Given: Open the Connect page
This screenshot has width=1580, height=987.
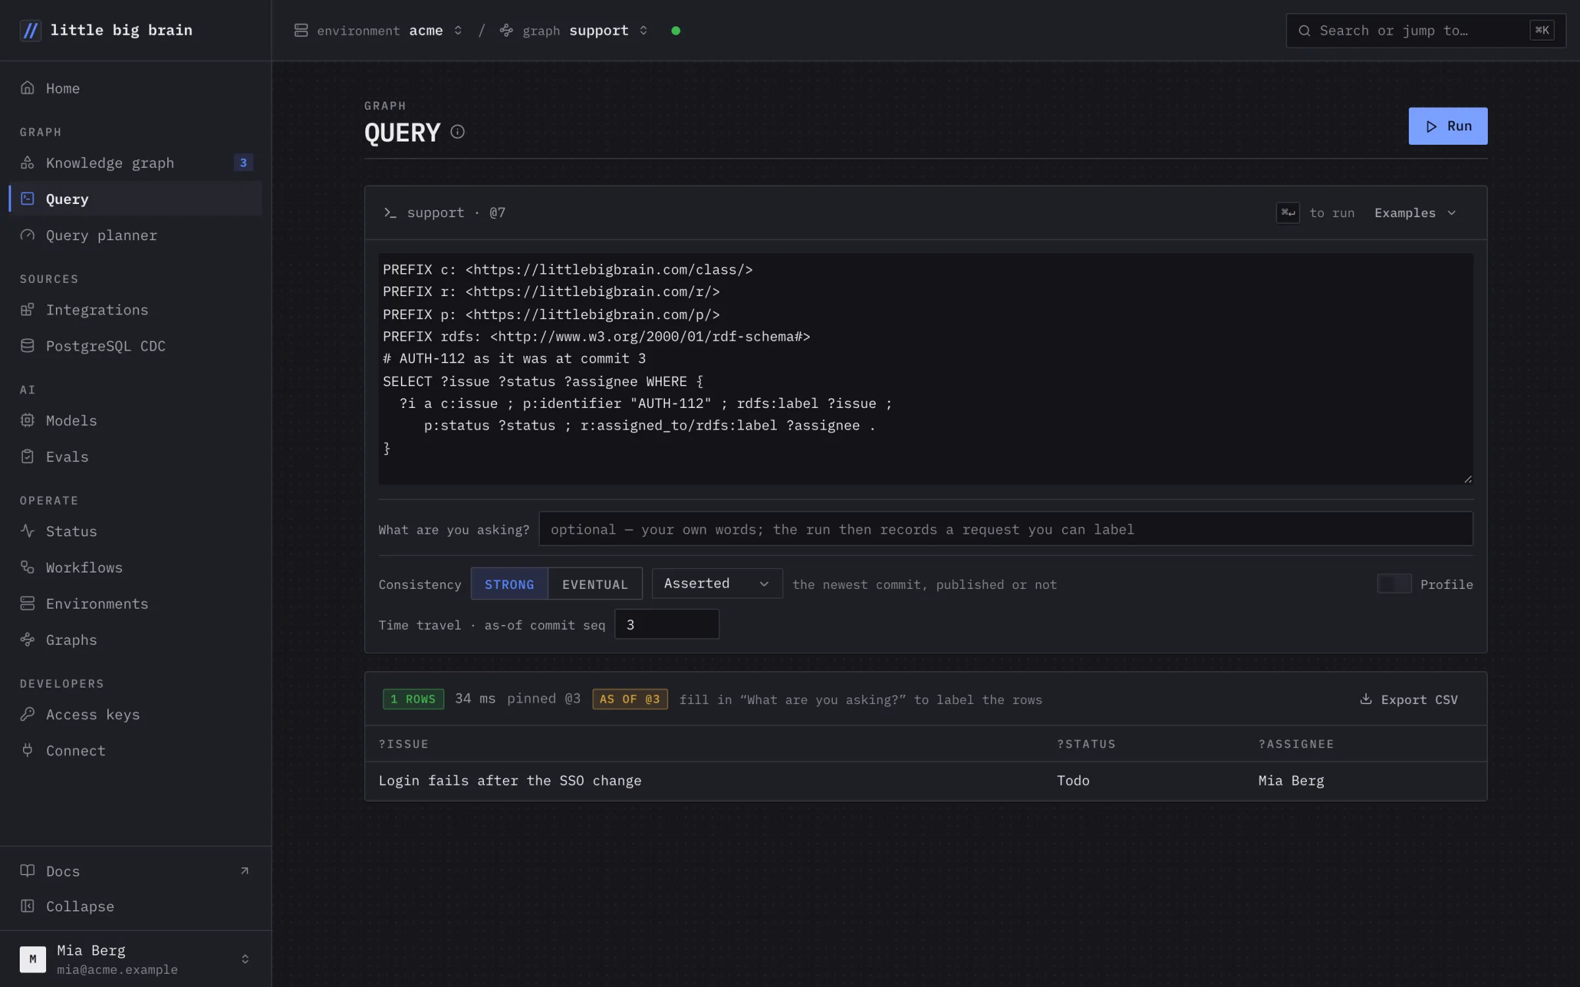Looking at the screenshot, I should pos(136,750).
